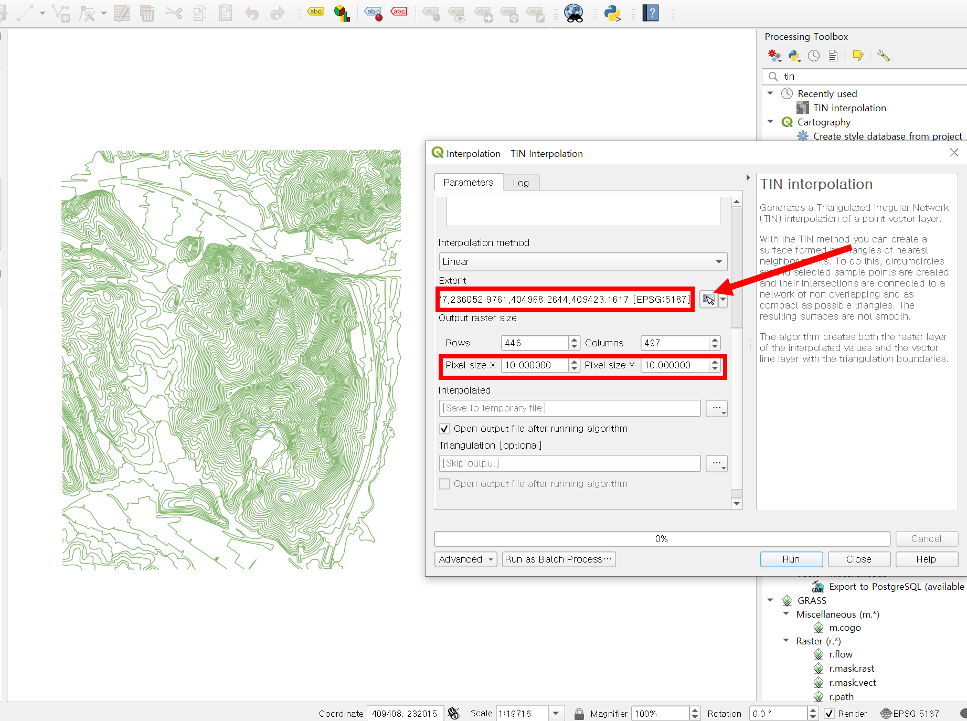Collapse the Recently used tree group
The height and width of the screenshot is (721, 967).
pos(770,93)
